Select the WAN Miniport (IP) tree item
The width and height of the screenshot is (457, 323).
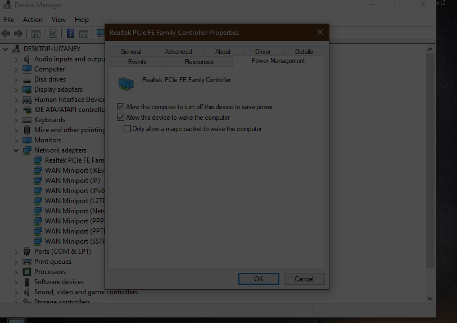point(73,181)
